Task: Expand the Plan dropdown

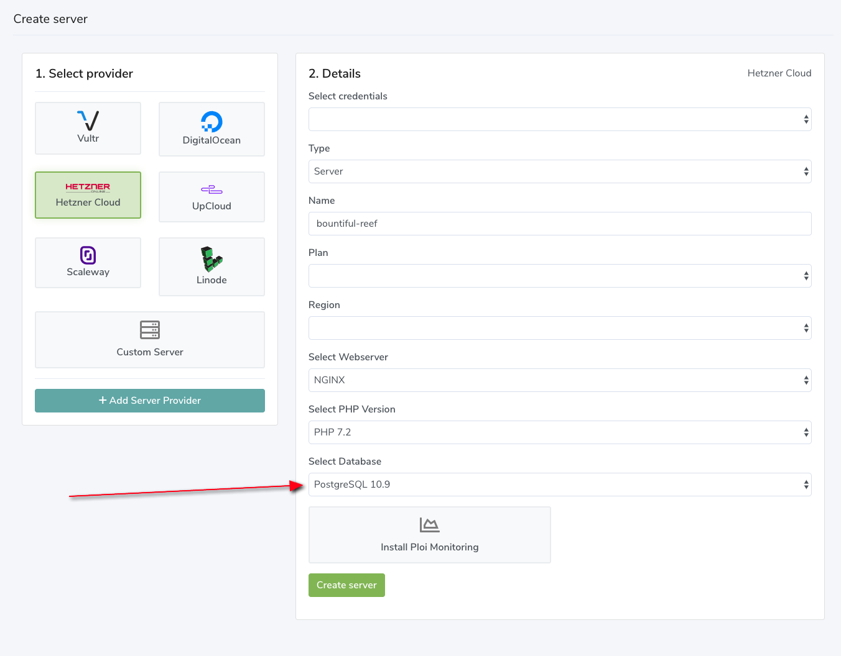Action: point(560,276)
